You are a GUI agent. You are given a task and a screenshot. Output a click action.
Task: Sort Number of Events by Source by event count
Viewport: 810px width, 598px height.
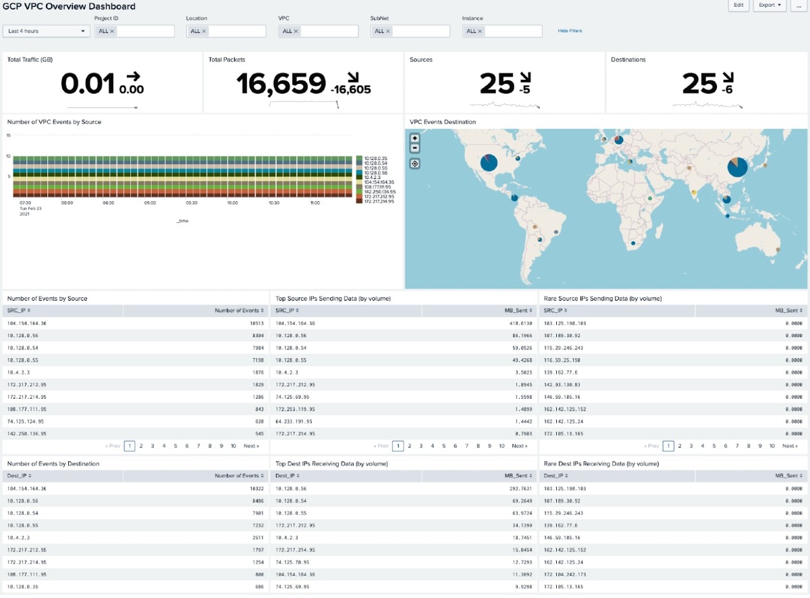coord(239,311)
